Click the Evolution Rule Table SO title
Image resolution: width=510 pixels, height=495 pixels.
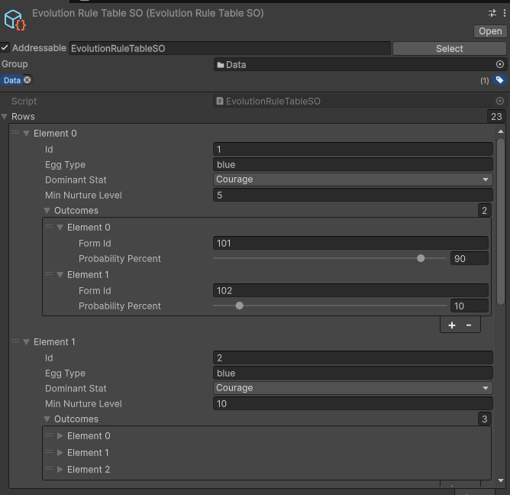click(148, 13)
